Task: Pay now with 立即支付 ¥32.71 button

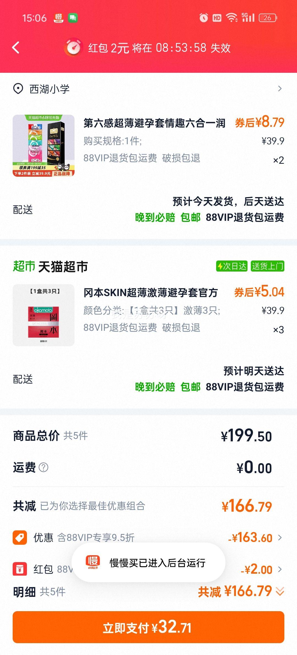Action: 148,627
